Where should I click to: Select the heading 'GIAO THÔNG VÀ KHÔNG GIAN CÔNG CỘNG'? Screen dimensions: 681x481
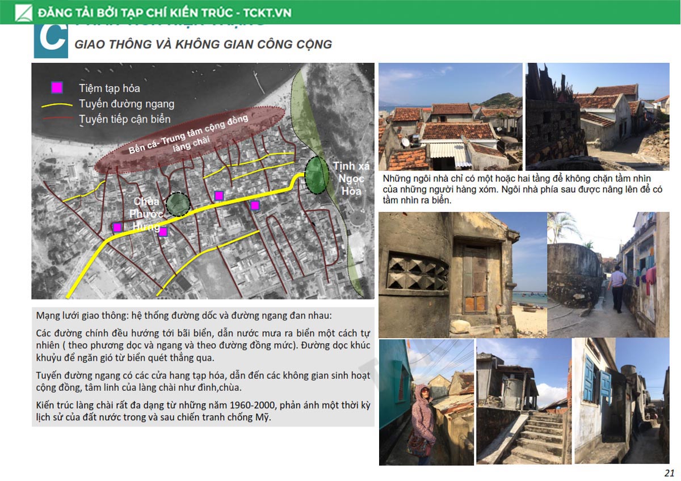click(x=203, y=44)
